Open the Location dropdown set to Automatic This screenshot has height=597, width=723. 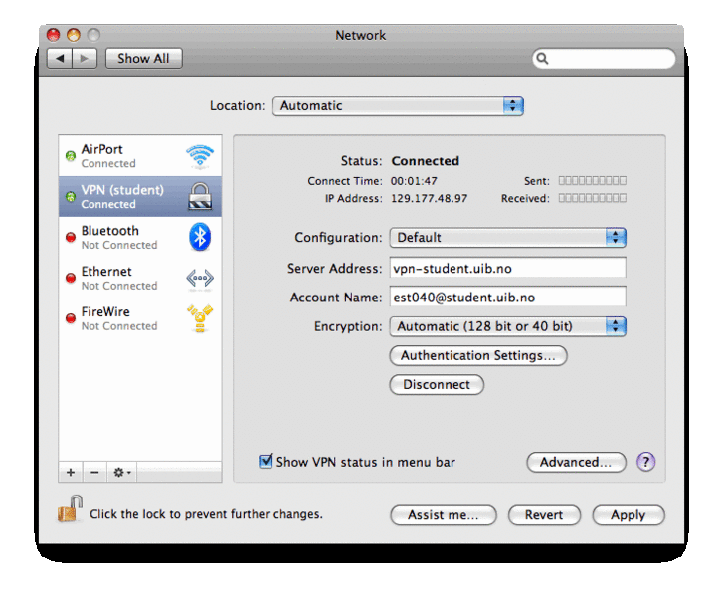pyautogui.click(x=398, y=106)
